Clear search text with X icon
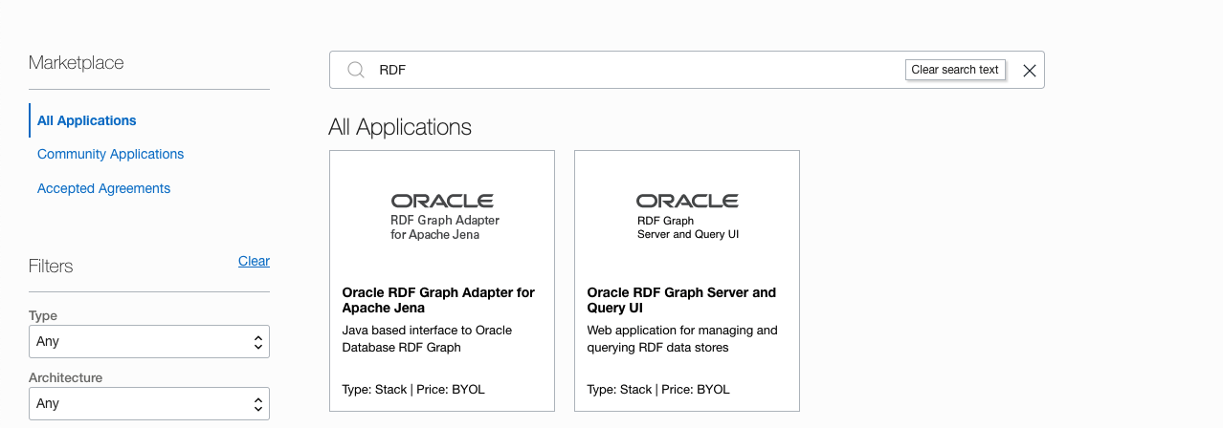The width and height of the screenshot is (1223, 428). pyautogui.click(x=1030, y=70)
